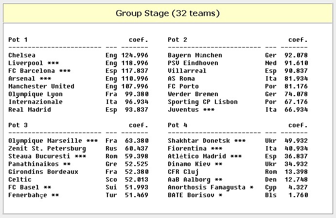
Task: Click the PSV Eindhoven entry
Action: (x=193, y=63)
